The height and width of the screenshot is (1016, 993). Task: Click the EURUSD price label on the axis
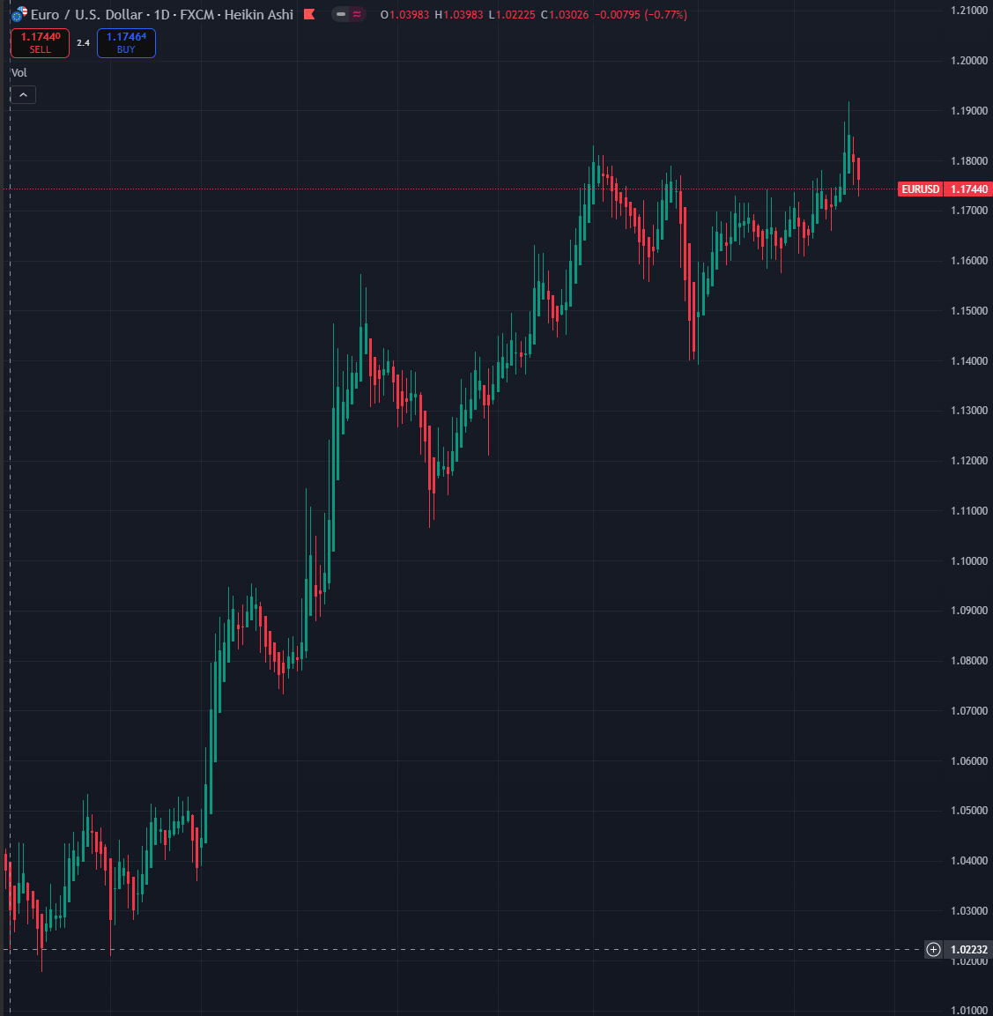920,189
